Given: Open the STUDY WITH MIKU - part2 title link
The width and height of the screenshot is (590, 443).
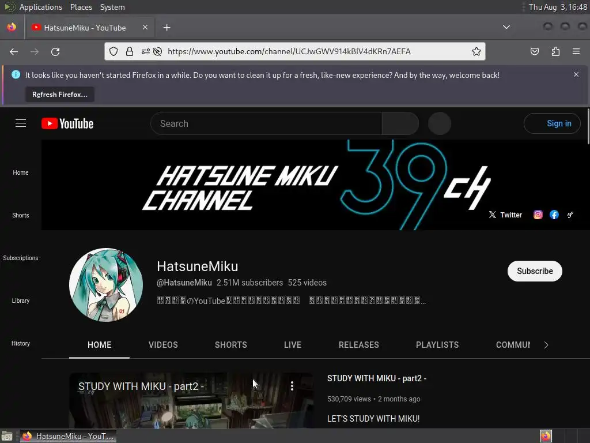Looking at the screenshot, I should 377,378.
